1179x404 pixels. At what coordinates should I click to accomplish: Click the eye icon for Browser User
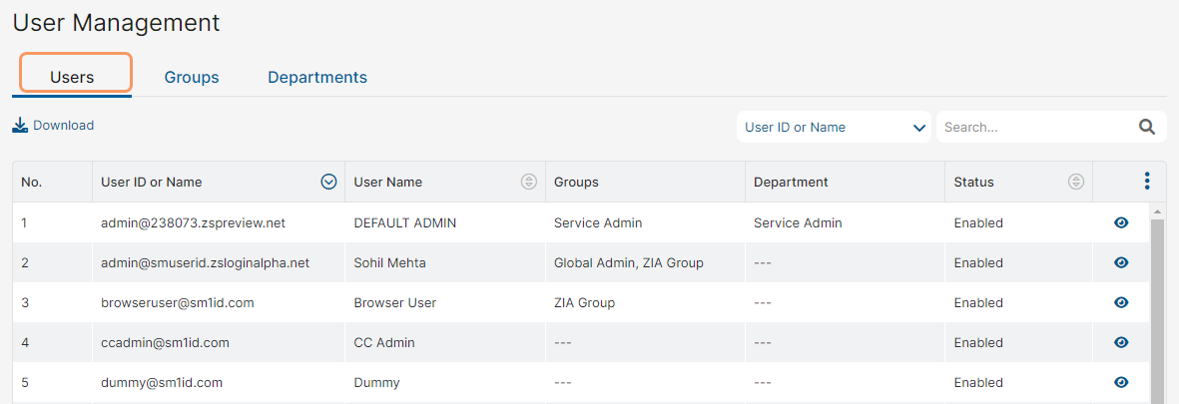tap(1121, 302)
